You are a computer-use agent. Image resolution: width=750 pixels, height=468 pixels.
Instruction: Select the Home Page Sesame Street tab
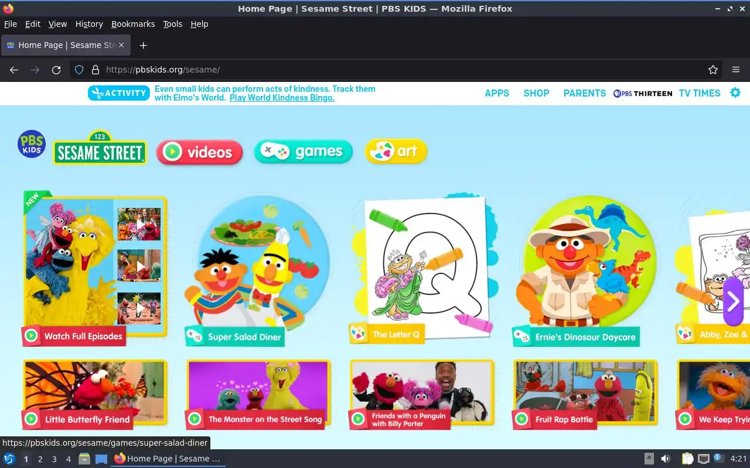tap(66, 45)
